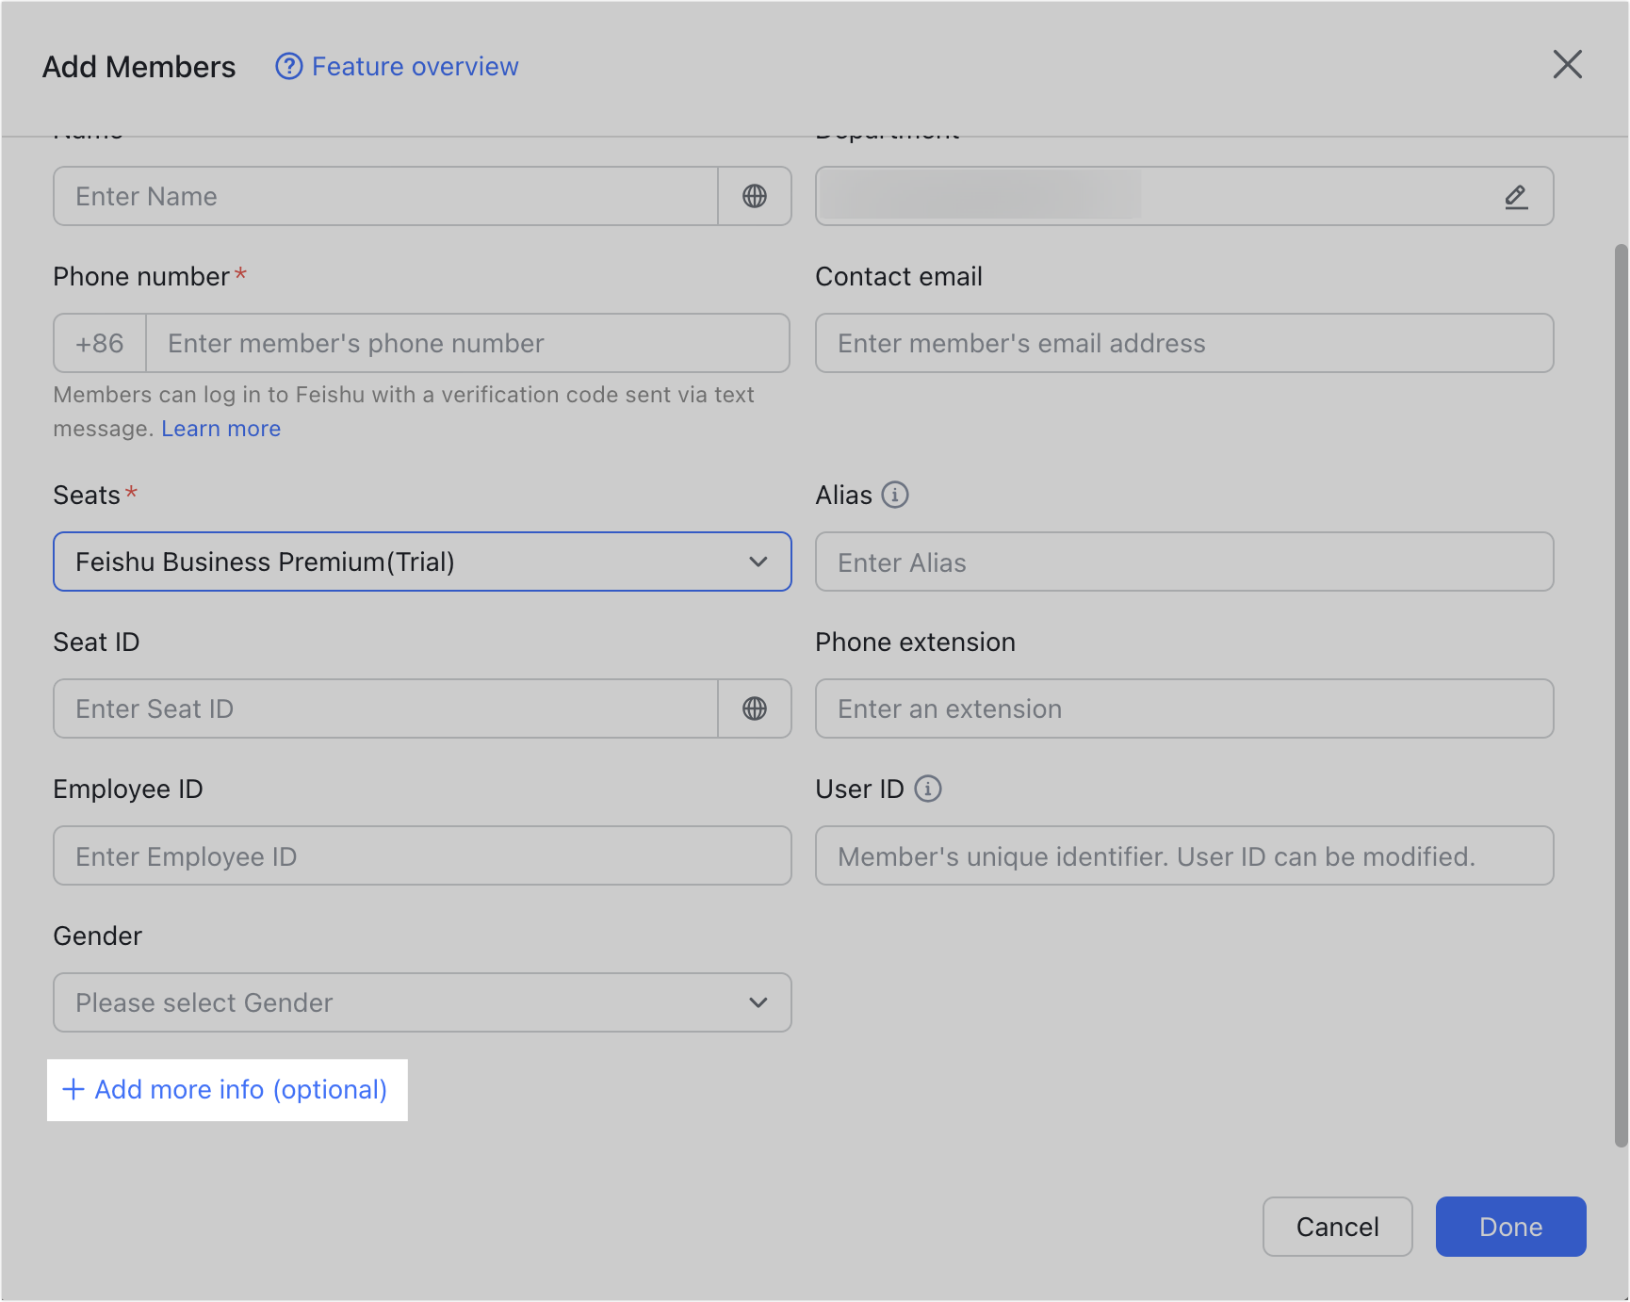
Task: Focus the member's email address field
Action: point(1184,343)
